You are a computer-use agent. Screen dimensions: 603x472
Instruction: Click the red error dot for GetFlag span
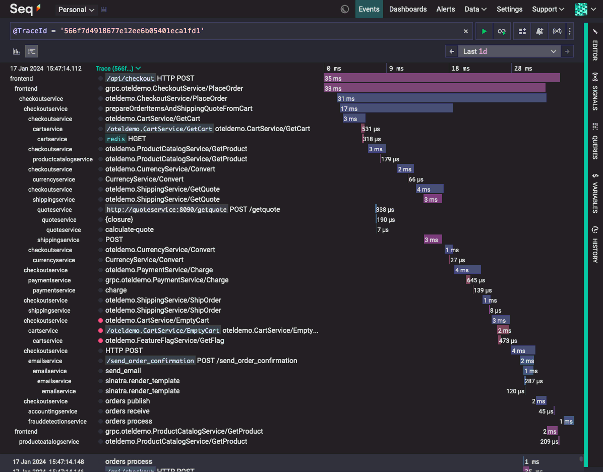click(100, 341)
